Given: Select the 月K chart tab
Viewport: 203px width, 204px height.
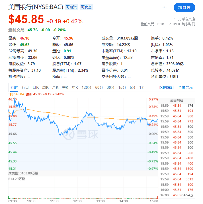Looking at the screenshot, I should (x=55, y=87).
